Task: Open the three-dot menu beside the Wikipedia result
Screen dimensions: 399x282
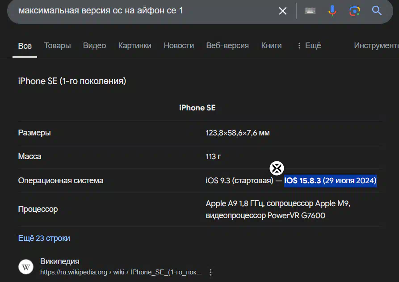Action: [210, 272]
